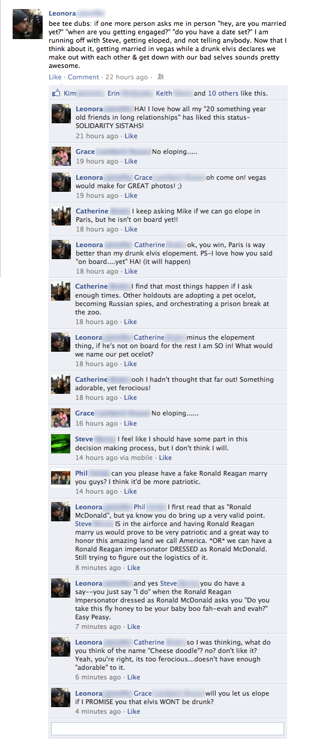Like the comment posted 4 minutes ago
The height and width of the screenshot is (748, 316).
[x=133, y=711]
